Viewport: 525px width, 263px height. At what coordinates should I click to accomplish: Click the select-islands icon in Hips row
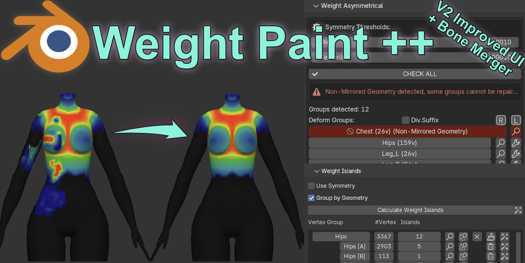(463, 236)
